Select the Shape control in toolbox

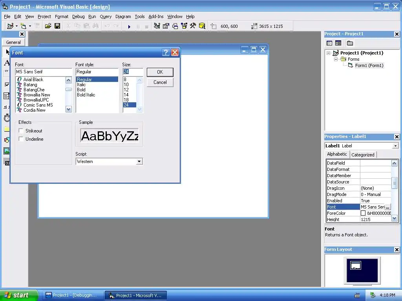(7, 140)
